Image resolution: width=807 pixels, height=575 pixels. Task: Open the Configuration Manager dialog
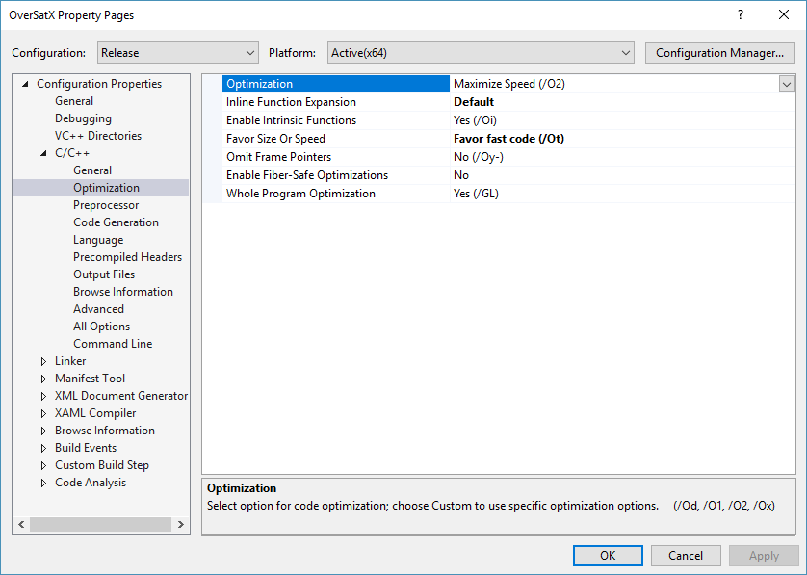coord(719,53)
